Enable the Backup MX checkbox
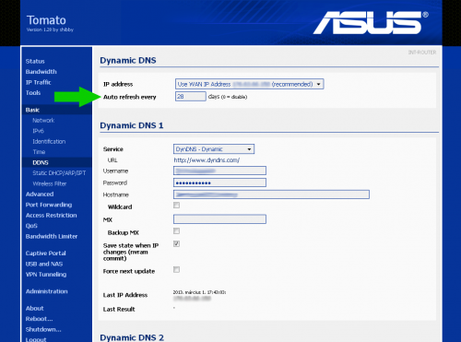The image size is (461, 342). pos(176,230)
